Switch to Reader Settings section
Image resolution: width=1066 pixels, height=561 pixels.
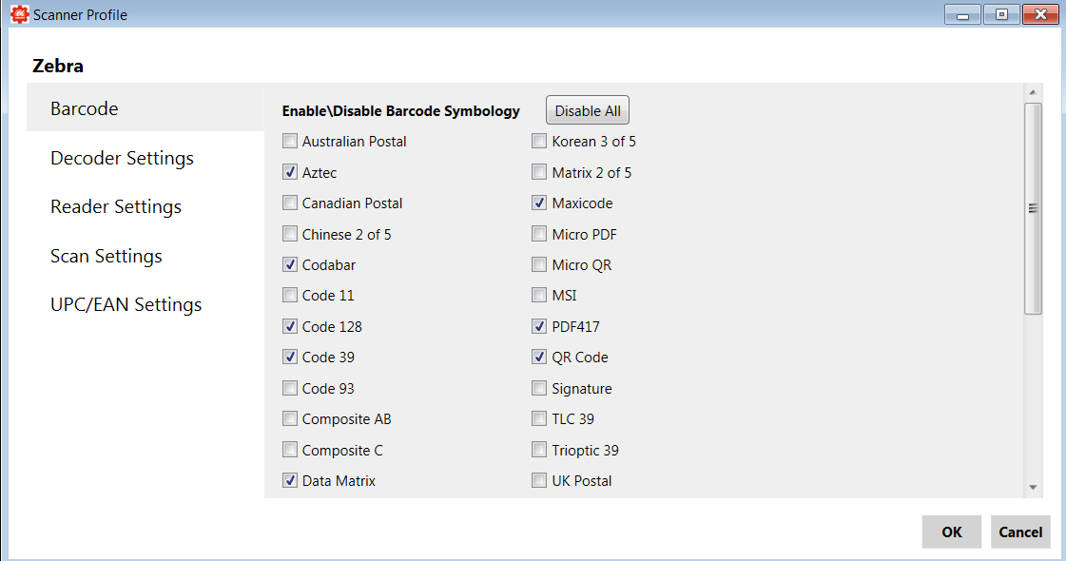click(116, 206)
